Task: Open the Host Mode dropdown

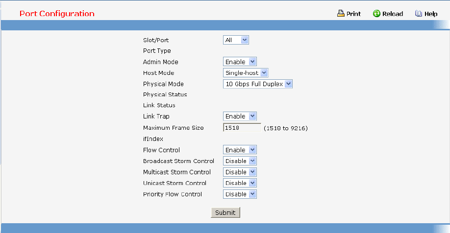Action: (x=246, y=73)
